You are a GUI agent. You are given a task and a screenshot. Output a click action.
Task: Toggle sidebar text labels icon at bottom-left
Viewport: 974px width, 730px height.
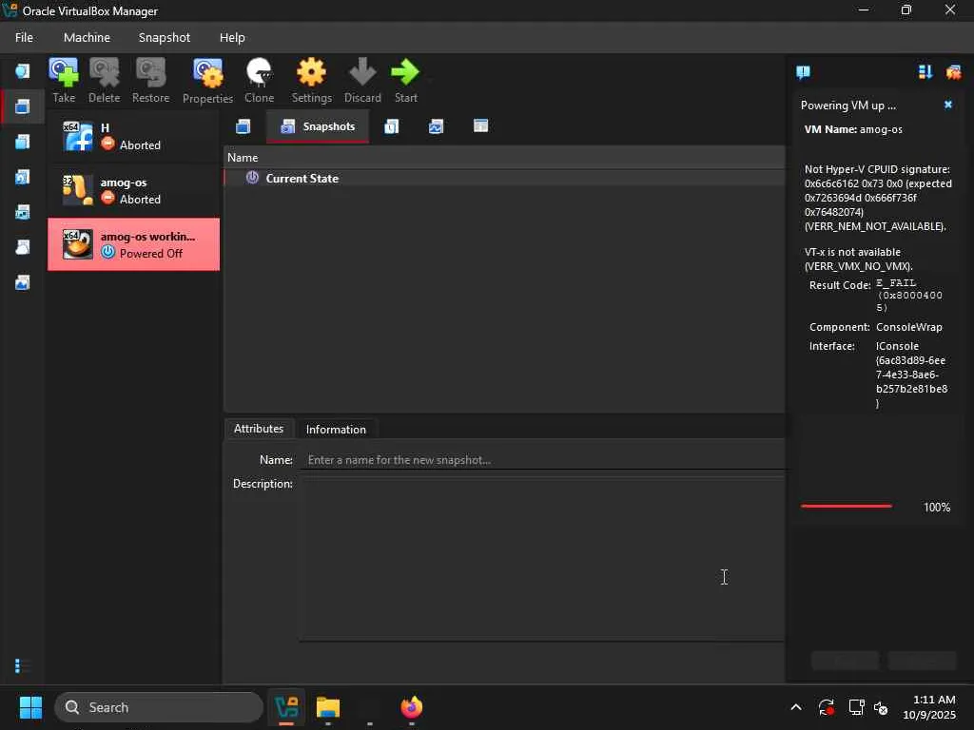click(x=22, y=666)
